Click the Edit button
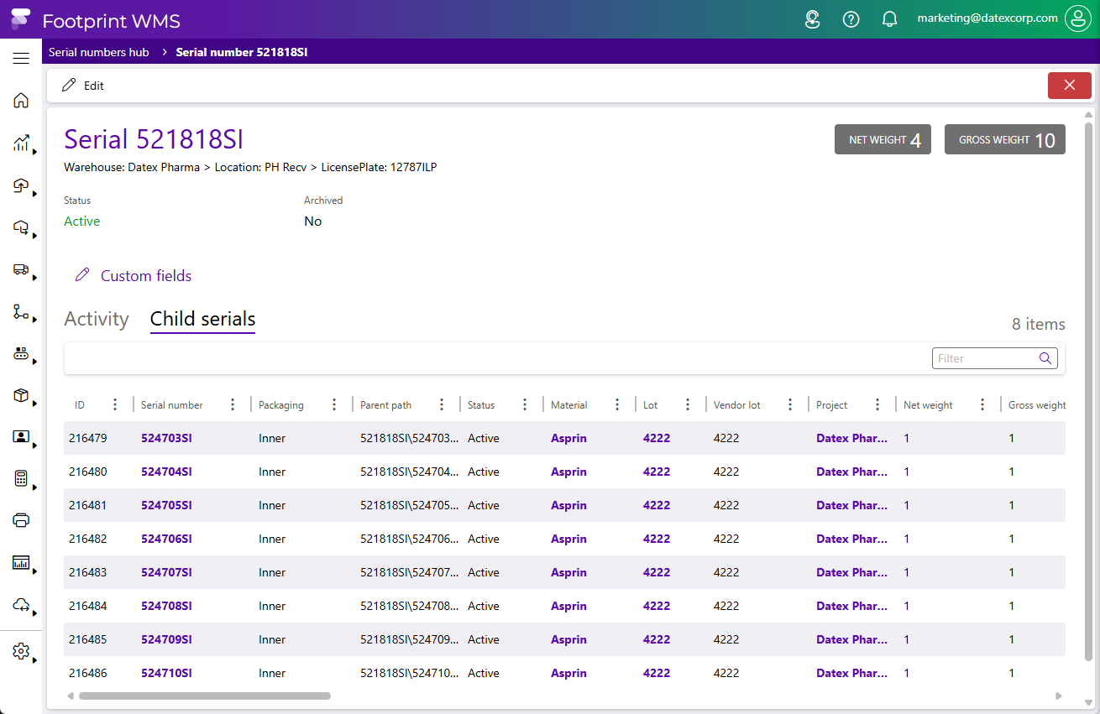The width and height of the screenshot is (1100, 714). coord(83,86)
